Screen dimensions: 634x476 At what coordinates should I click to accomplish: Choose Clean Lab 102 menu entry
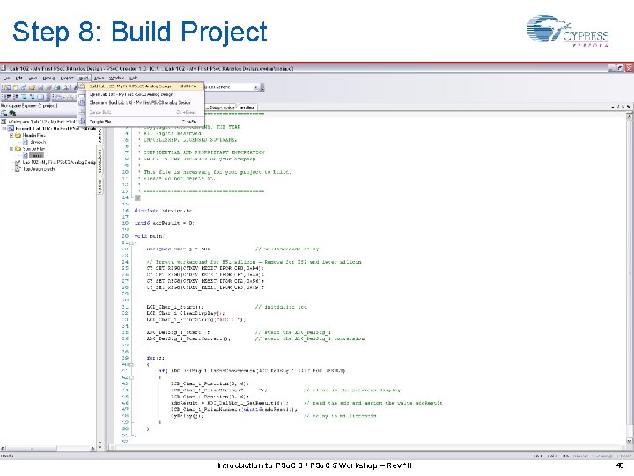(x=140, y=94)
